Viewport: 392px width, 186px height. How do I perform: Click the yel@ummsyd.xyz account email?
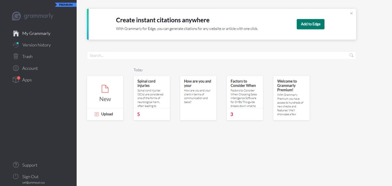coord(33,182)
